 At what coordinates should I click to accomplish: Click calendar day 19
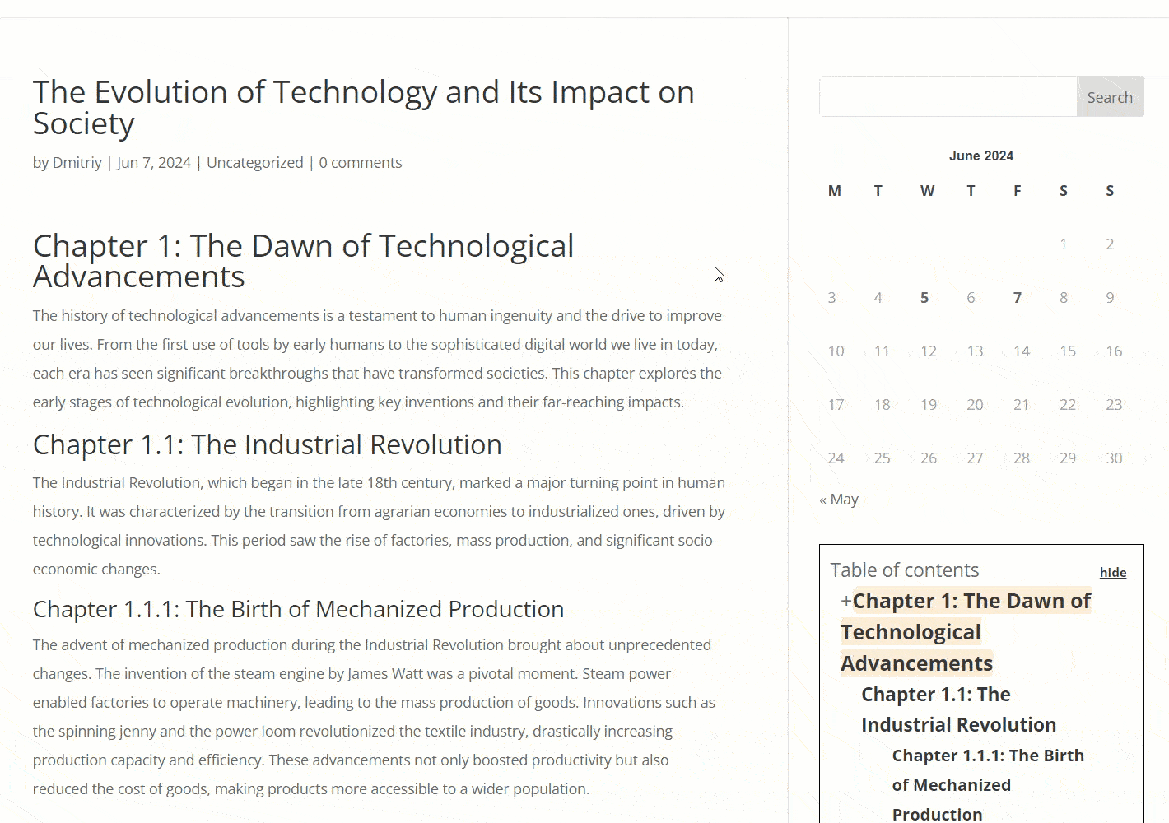tap(929, 405)
